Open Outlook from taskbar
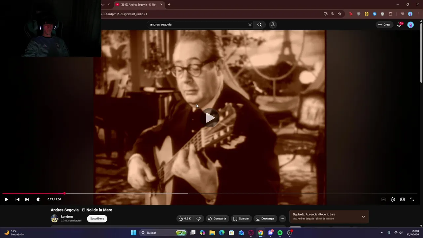Screen dimensions: 423x238 pyautogui.click(x=241, y=233)
